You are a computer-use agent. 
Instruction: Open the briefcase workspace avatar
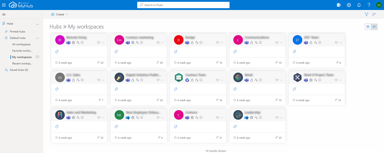(178, 77)
